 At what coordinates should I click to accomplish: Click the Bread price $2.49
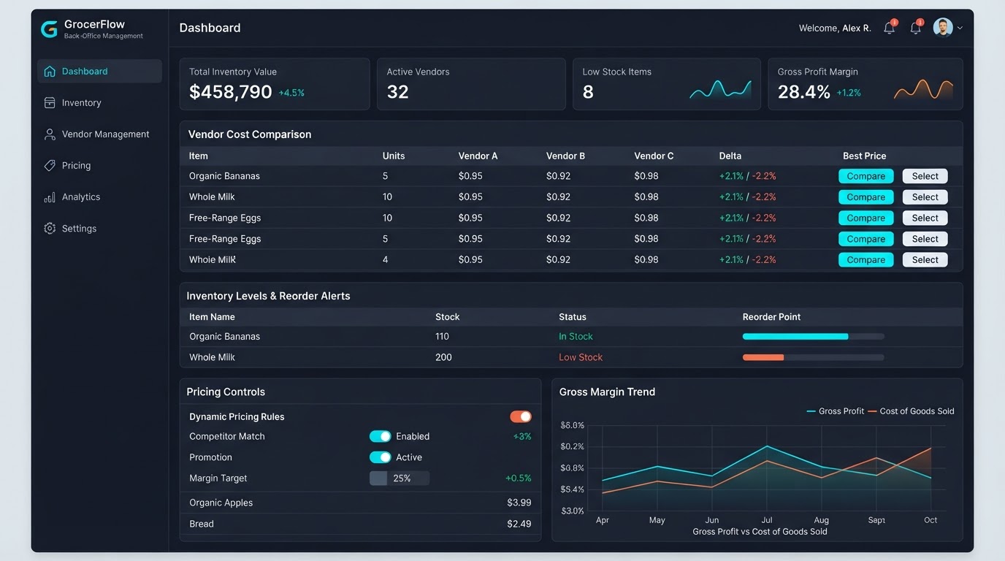pyautogui.click(x=519, y=524)
